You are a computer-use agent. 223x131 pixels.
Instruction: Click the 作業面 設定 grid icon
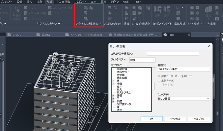(x=209, y=10)
